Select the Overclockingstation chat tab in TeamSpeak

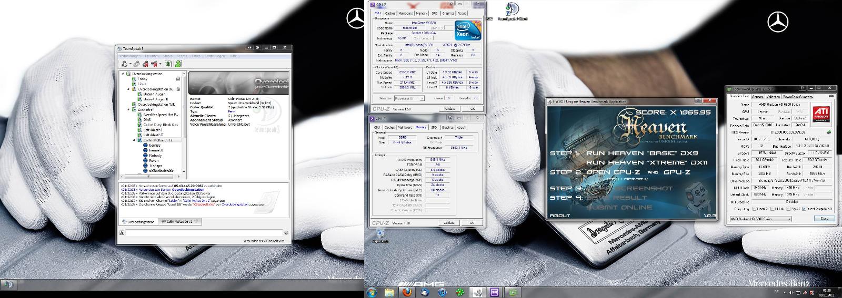tap(139, 222)
